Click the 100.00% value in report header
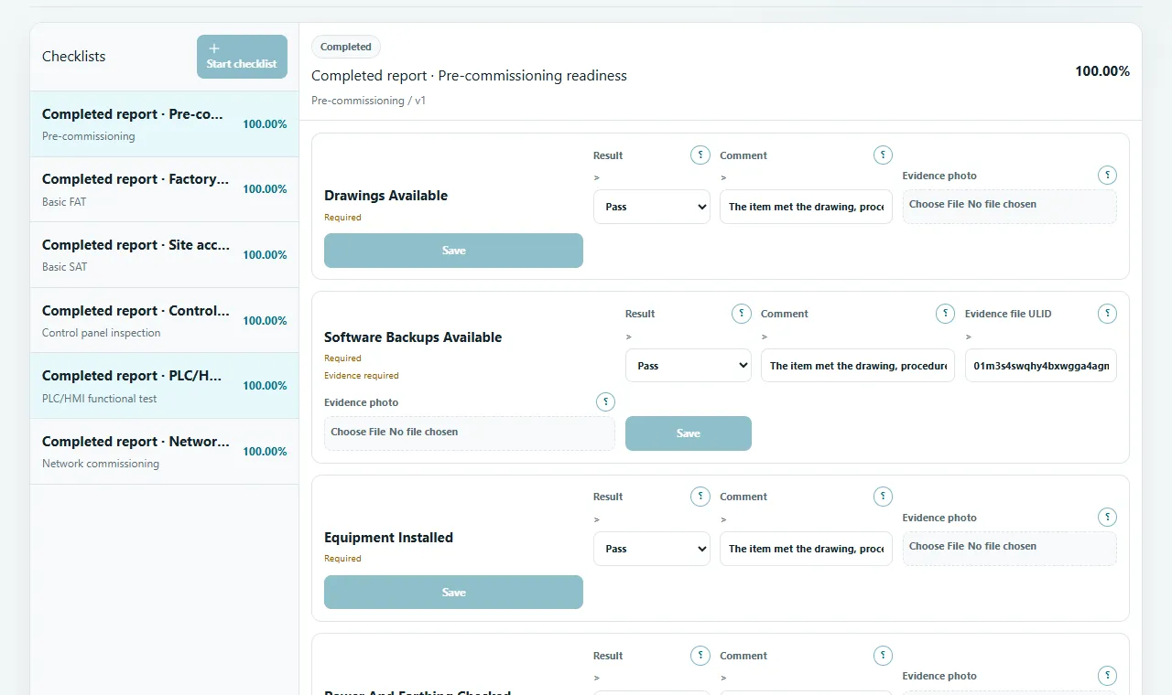 pos(1102,71)
